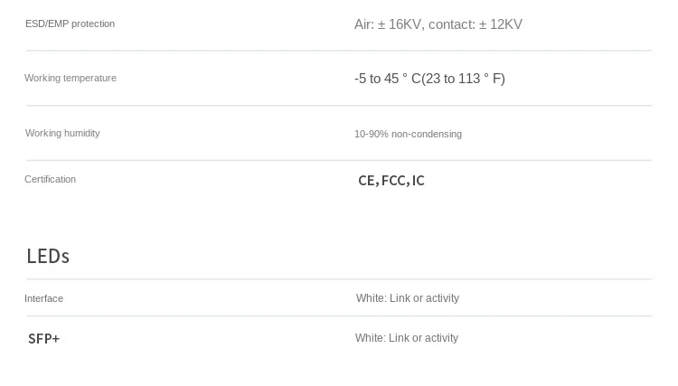Click the non-condensing text
The image size is (678, 386).
pos(427,134)
